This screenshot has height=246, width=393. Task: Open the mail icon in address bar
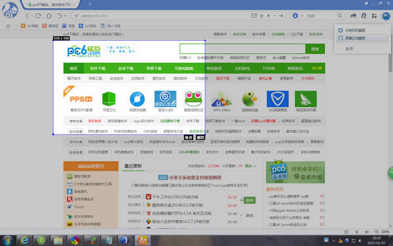(x=254, y=16)
